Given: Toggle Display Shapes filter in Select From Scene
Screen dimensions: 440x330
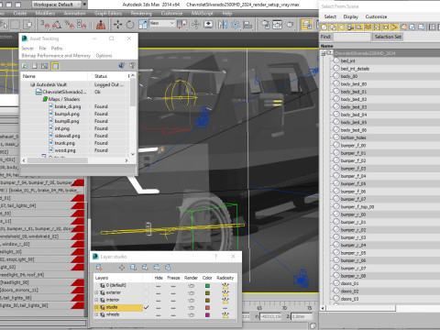Looking at the screenshot, I should (x=333, y=27).
